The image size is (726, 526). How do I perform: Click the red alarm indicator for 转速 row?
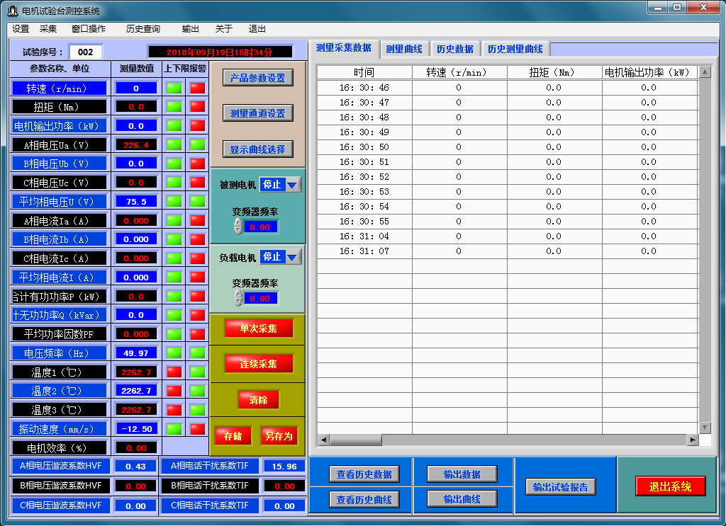point(197,88)
